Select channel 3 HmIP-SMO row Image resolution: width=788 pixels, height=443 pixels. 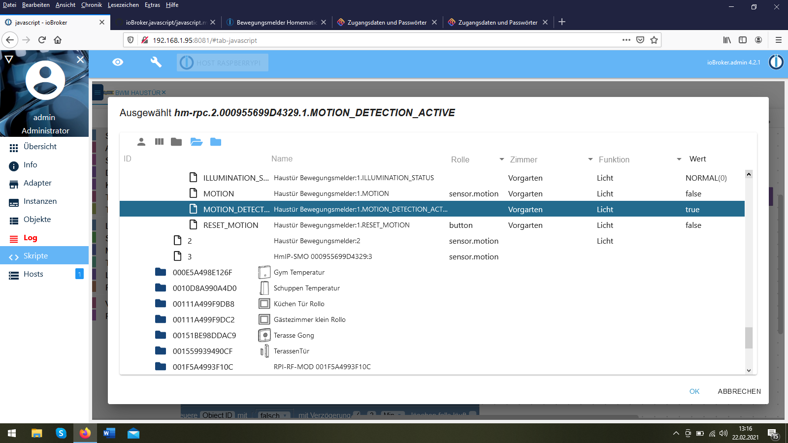(x=432, y=256)
